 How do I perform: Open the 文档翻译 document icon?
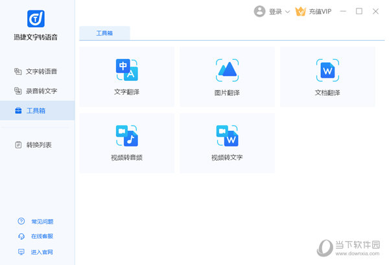point(327,70)
